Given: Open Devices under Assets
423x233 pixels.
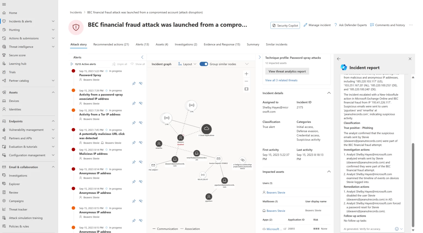Looking at the screenshot, I should tap(14, 101).
